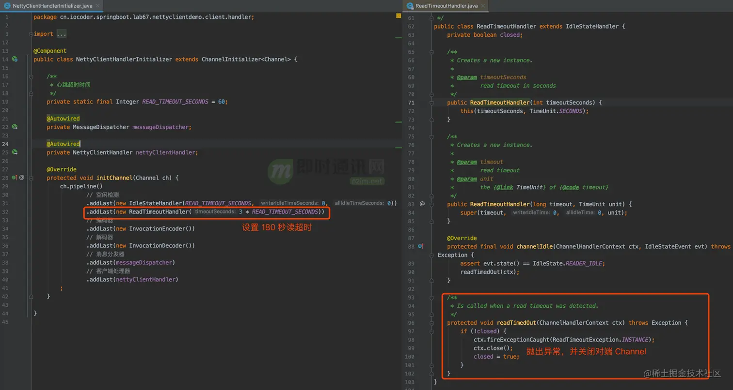733x390 pixels.
Task: Click line number 24 in left editor gutter
Action: click(5, 144)
